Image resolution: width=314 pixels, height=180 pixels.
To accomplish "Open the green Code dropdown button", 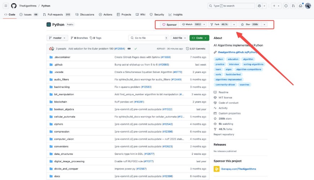I will click(x=199, y=38).
